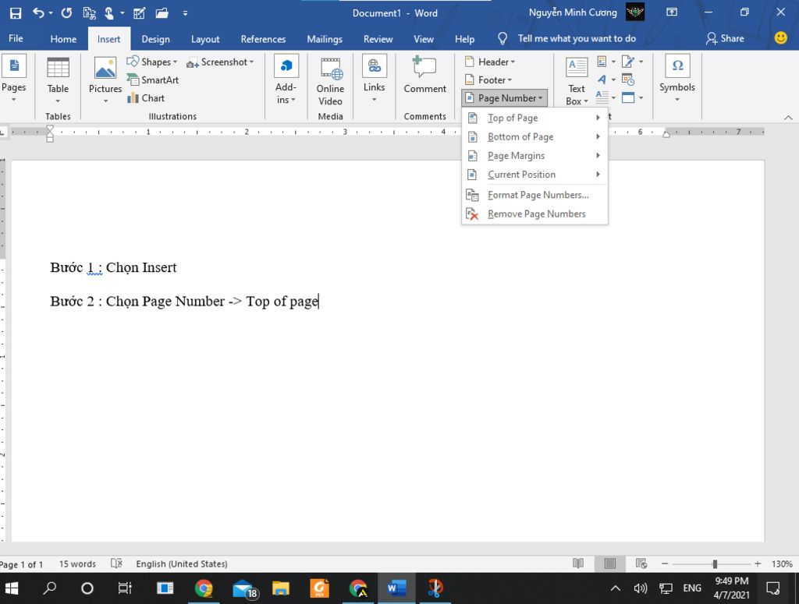Zoom in with the plus button
This screenshot has height=604, width=799.
coord(758,563)
